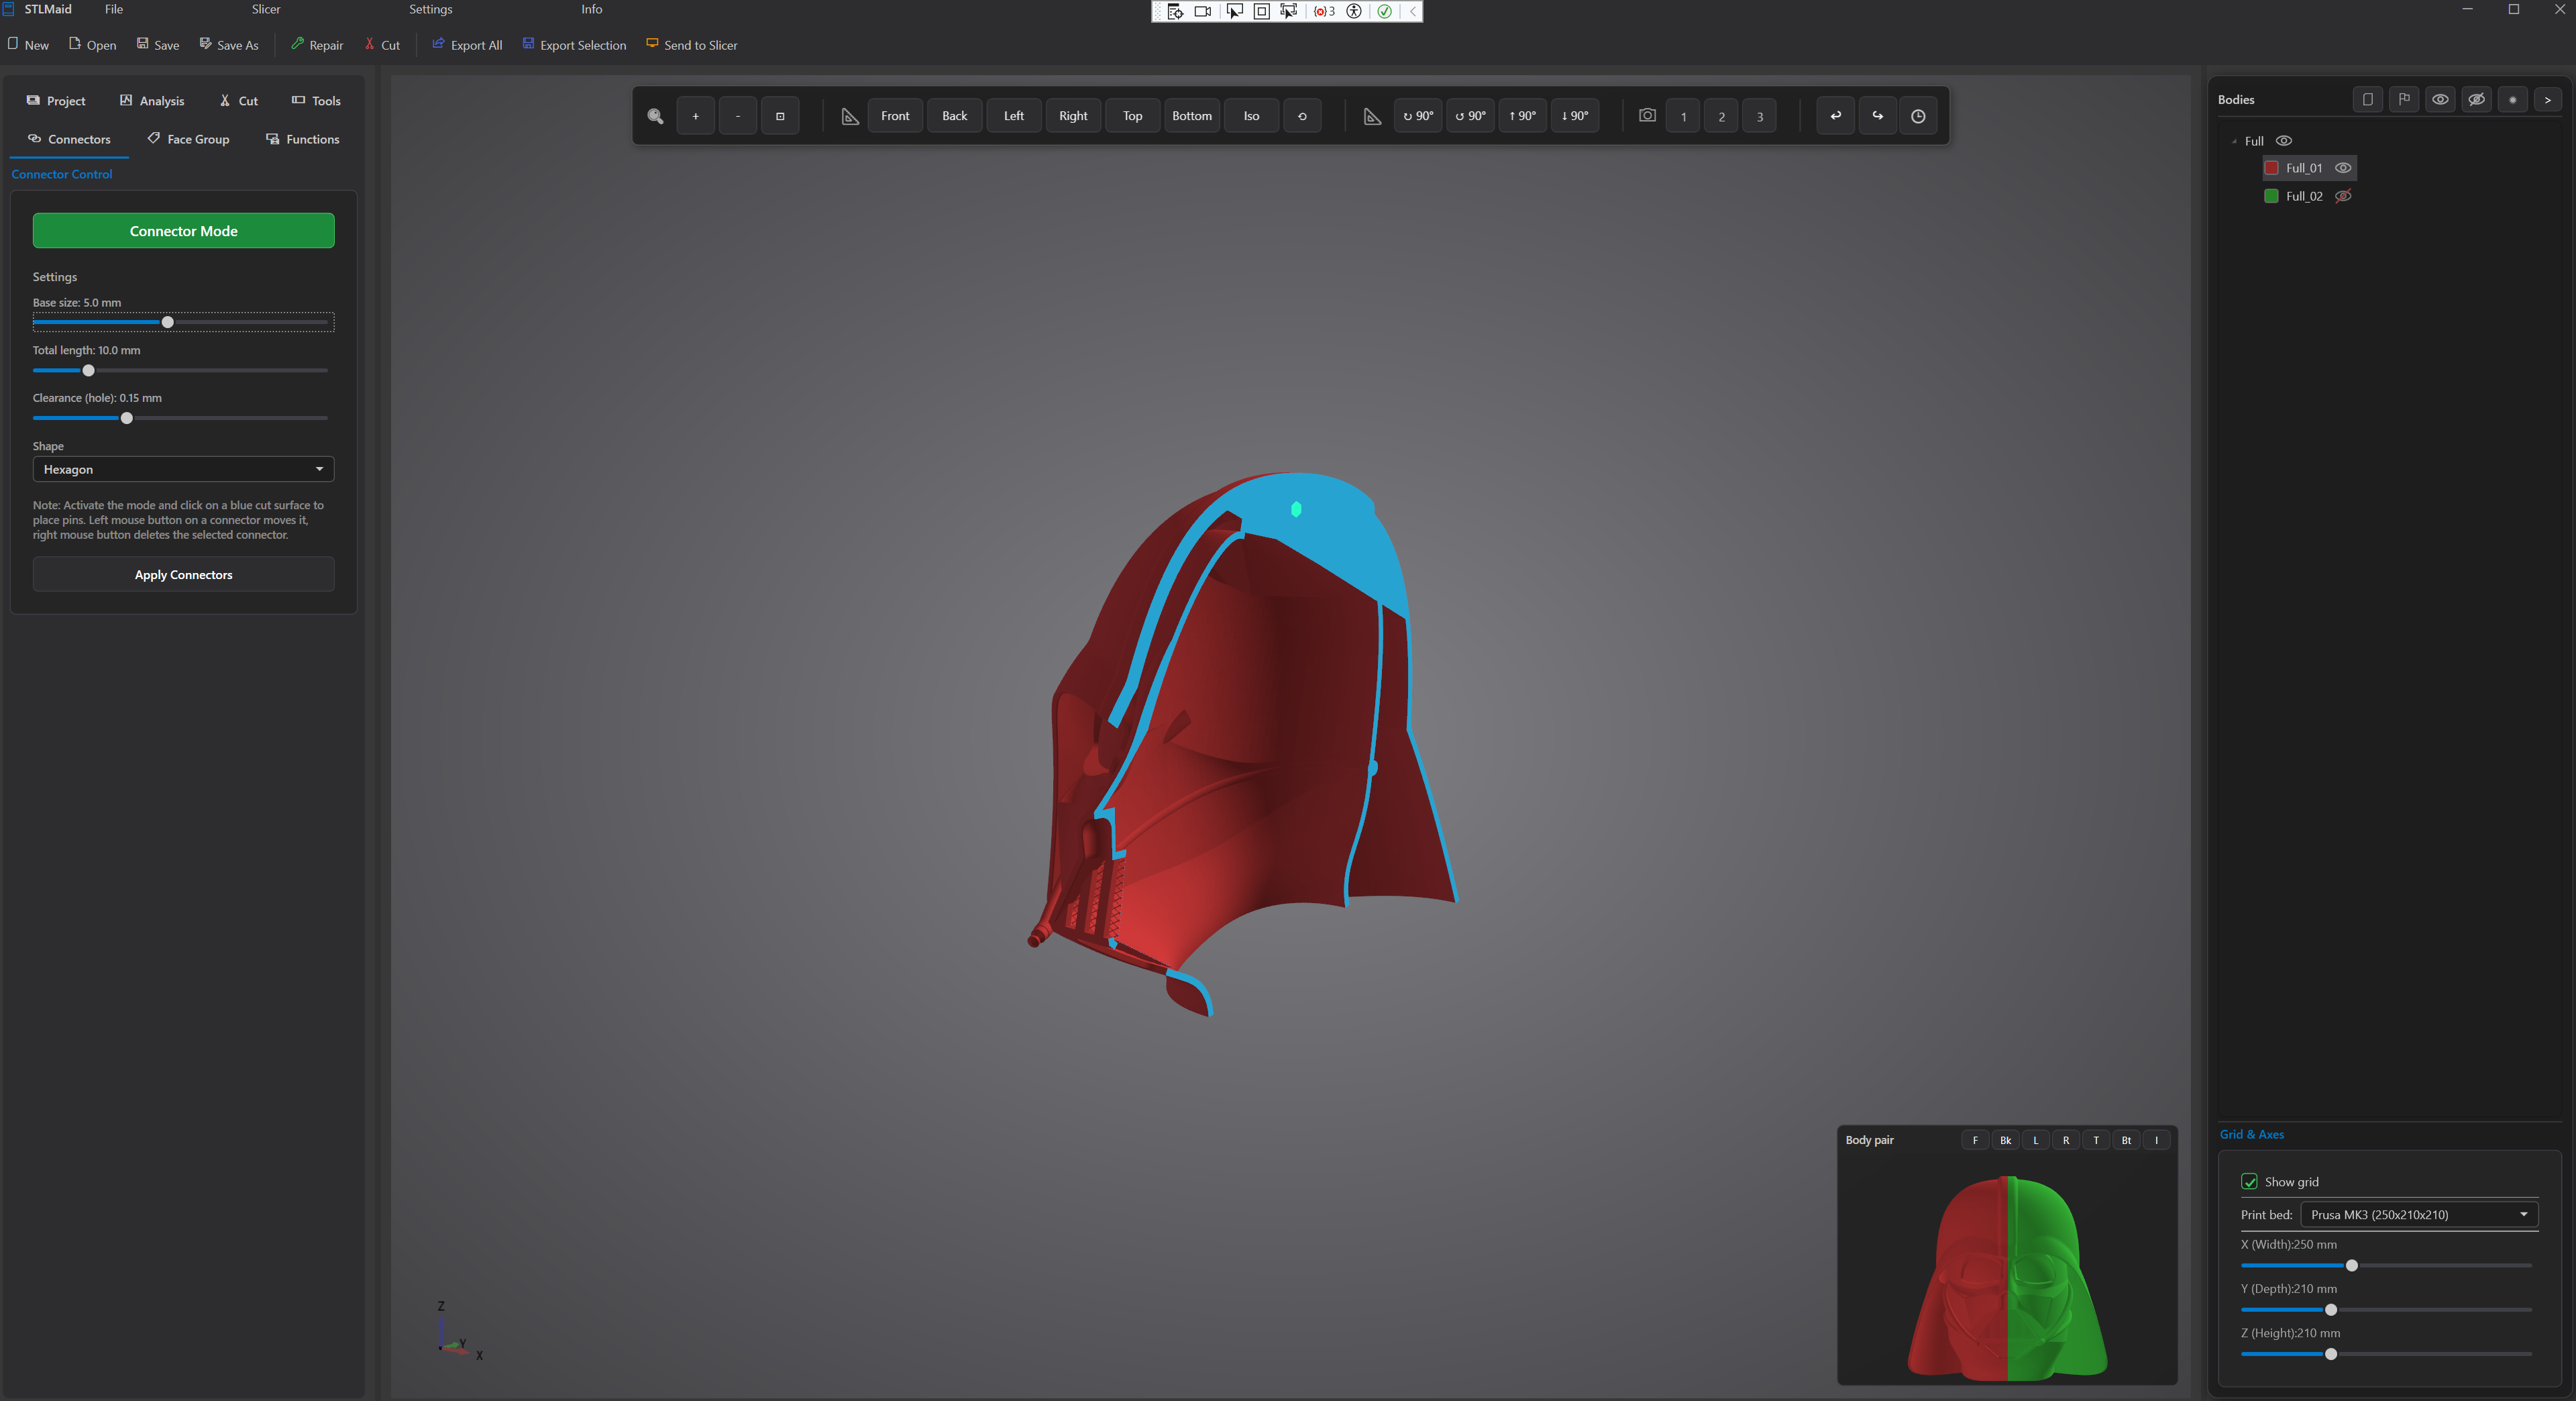Image resolution: width=2576 pixels, height=1401 pixels.
Task: Show all bodies with header eye icon
Action: tap(2440, 99)
